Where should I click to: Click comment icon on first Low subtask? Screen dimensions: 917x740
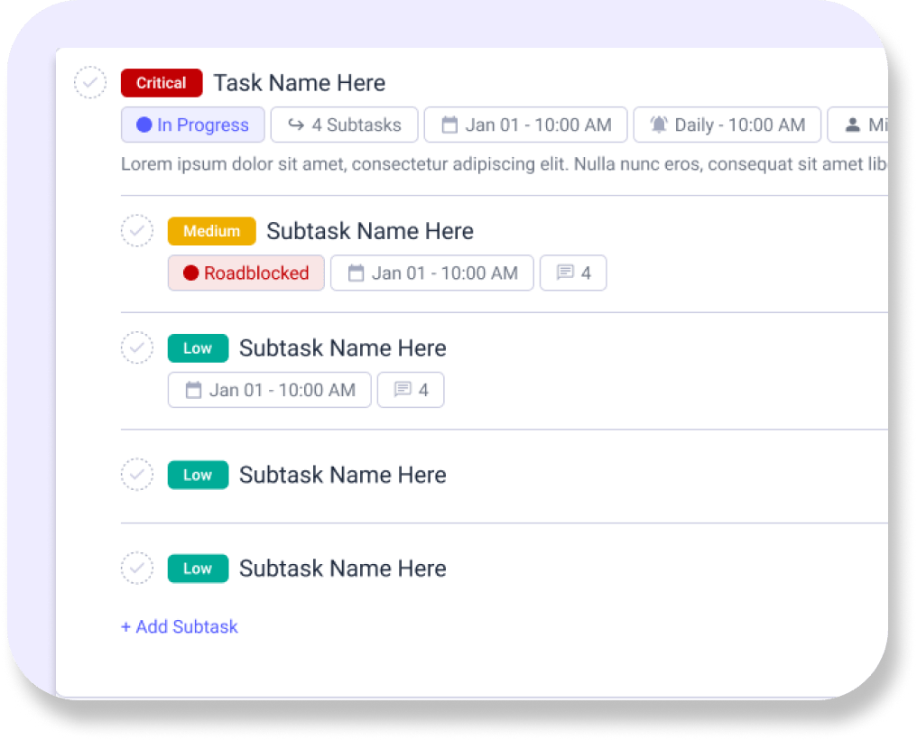click(403, 390)
